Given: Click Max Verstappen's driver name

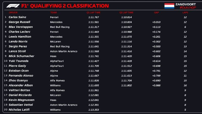Looking at the screenshot, I should (x=19, y=27).
